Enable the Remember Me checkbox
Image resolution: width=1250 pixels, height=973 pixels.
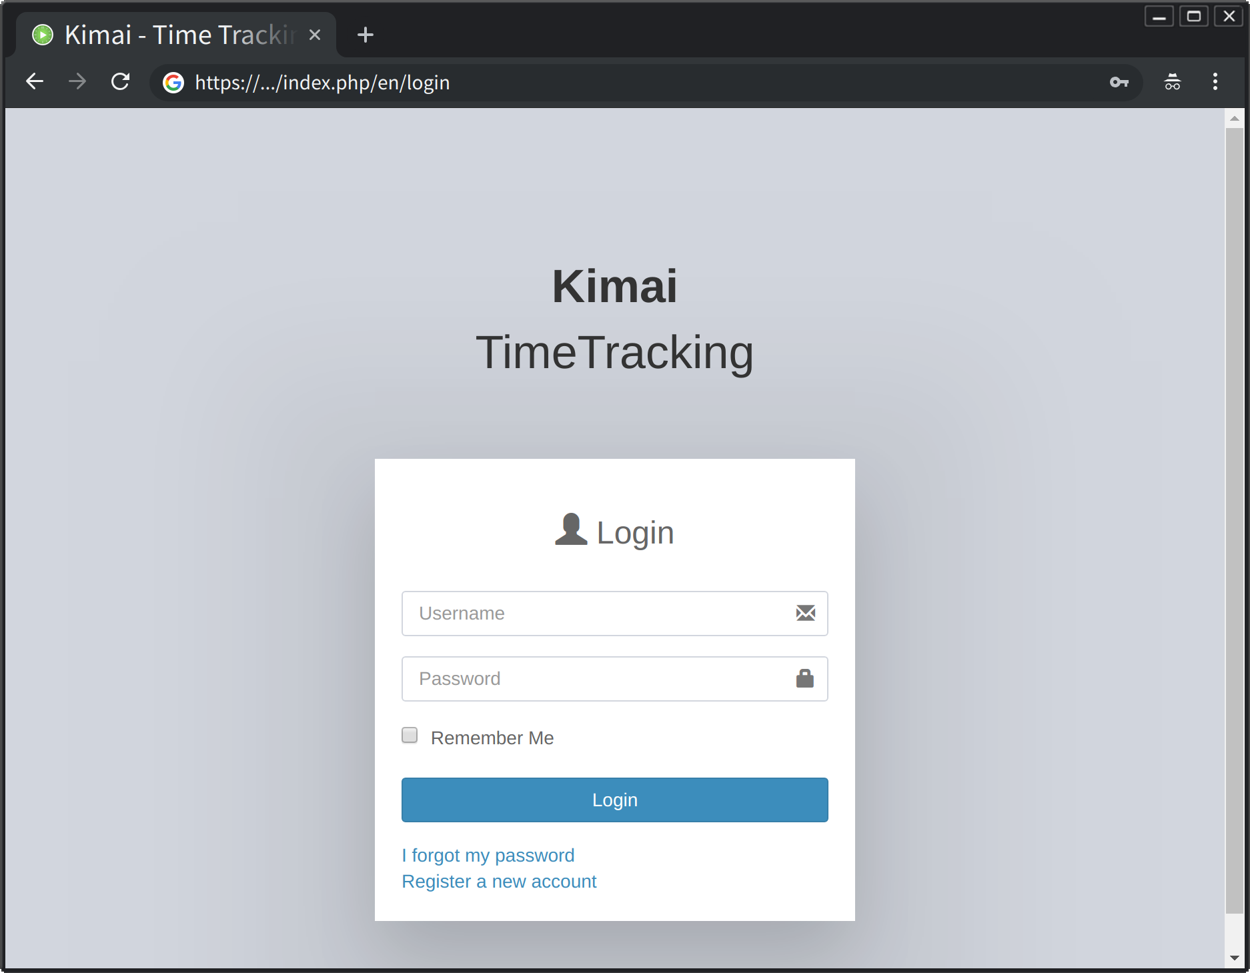coord(409,734)
